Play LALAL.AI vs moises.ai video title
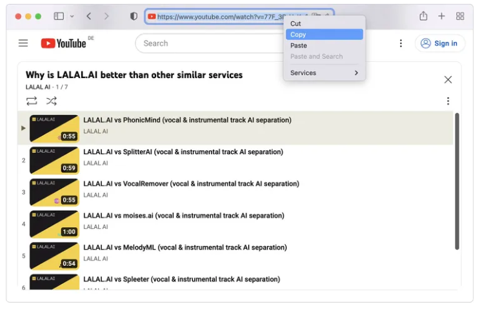Image resolution: width=480 pixels, height=311 pixels. coord(184,216)
